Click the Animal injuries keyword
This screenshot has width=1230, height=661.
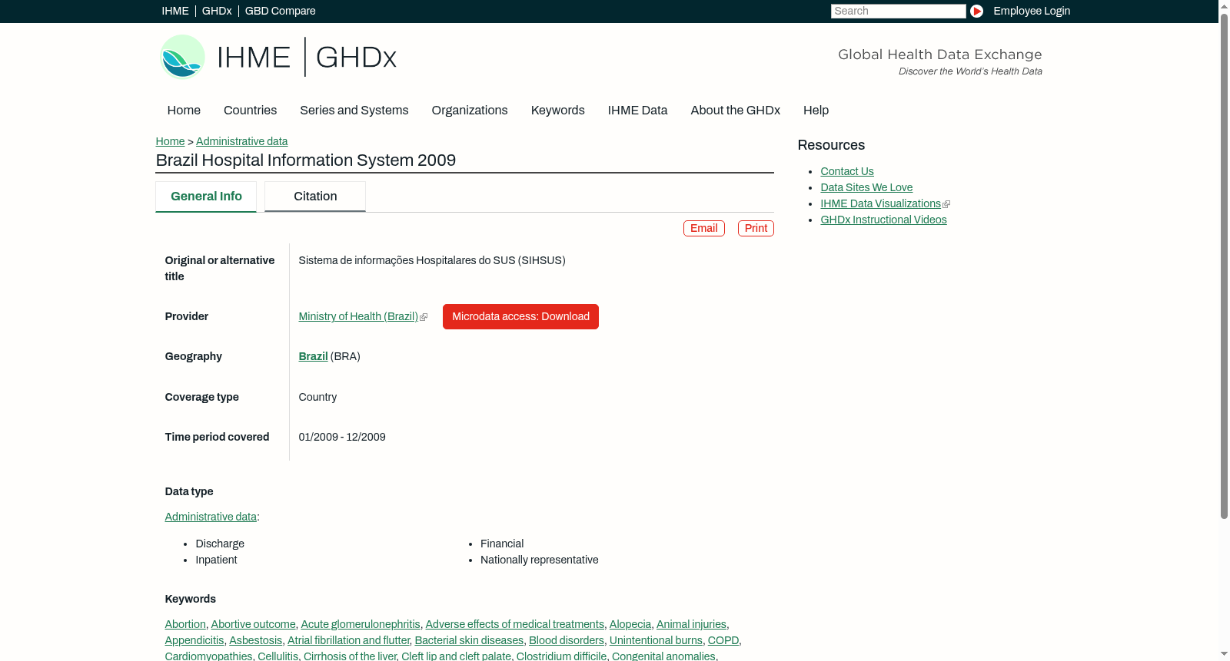691,624
